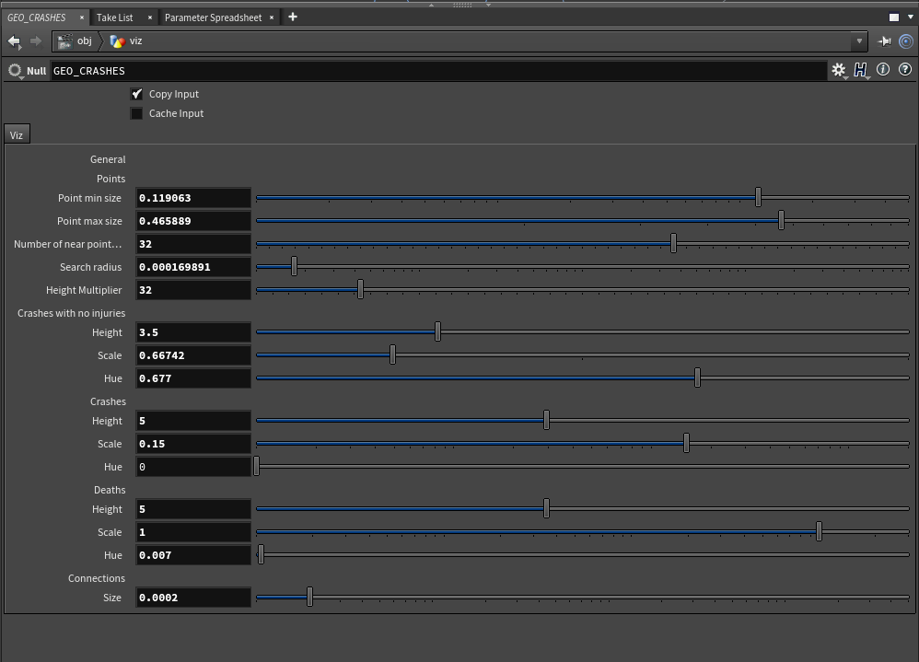
Task: Click the Height Multiplier value field
Action: [193, 290]
